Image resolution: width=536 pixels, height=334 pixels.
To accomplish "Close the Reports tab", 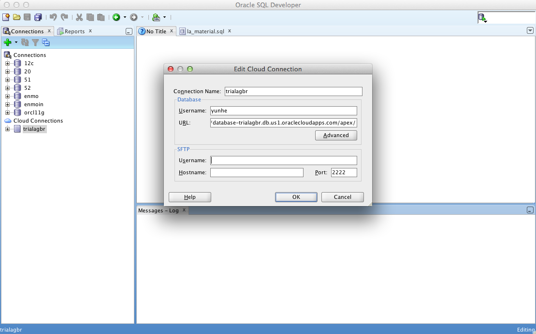I will click(x=90, y=31).
